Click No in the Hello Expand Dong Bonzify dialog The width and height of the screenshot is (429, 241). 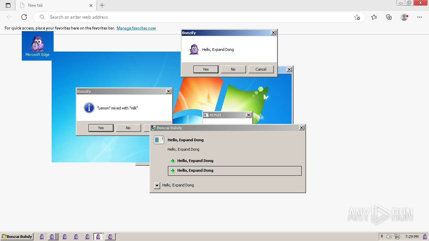(x=233, y=69)
